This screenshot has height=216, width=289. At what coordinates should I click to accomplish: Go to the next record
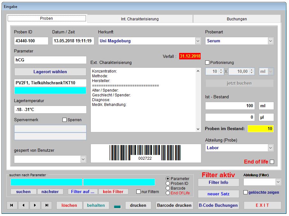(35, 205)
